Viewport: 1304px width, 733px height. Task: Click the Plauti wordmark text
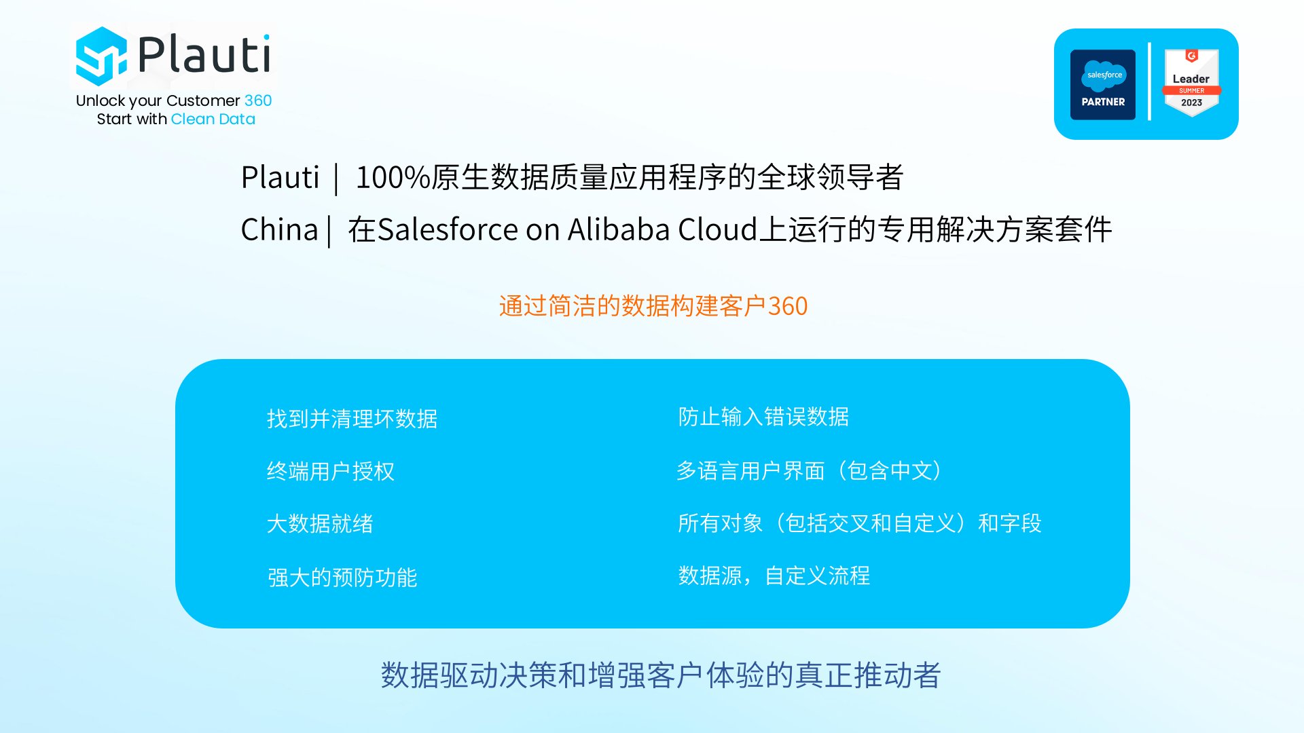[204, 54]
